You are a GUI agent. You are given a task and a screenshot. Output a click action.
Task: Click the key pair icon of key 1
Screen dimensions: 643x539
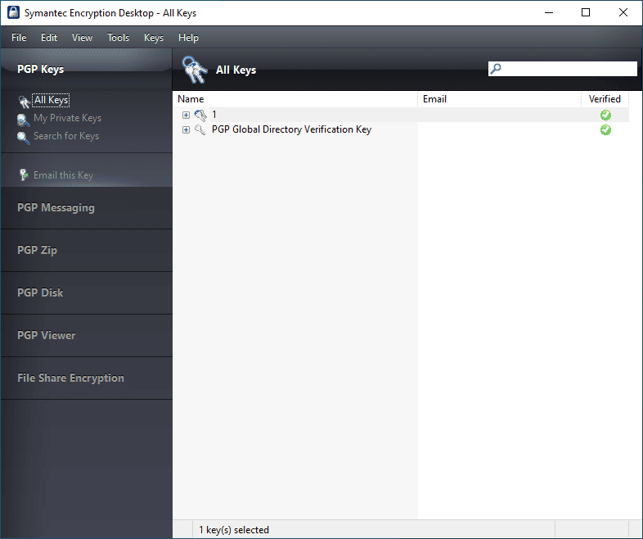200,115
